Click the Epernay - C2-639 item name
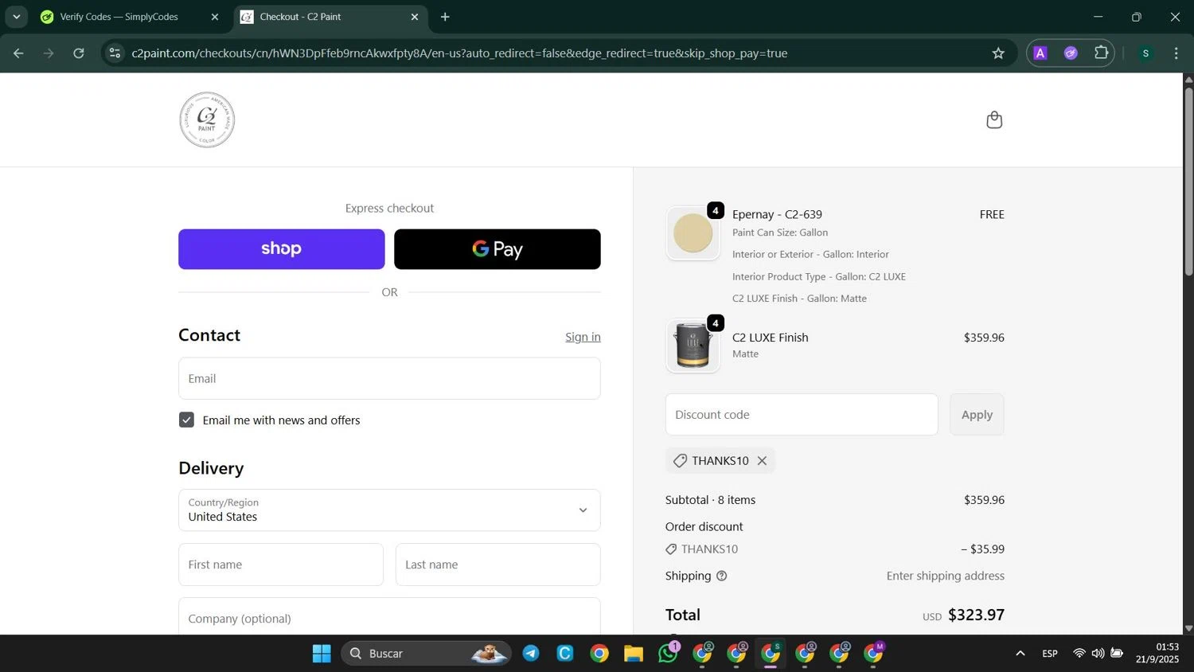 click(777, 214)
